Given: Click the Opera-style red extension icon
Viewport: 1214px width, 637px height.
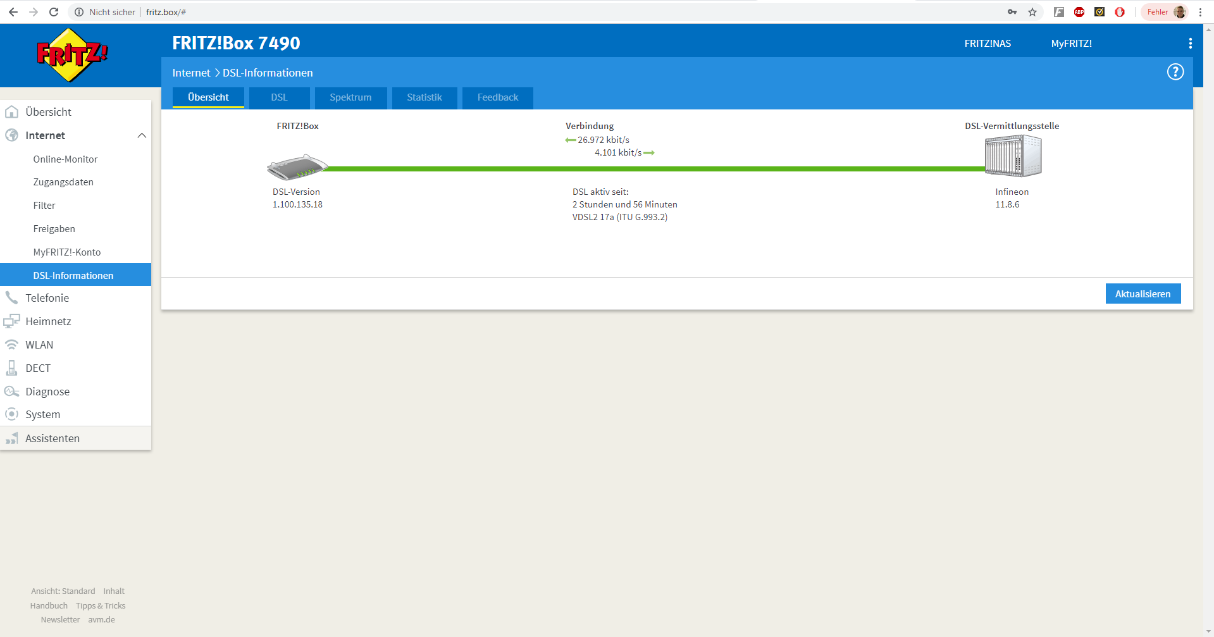Looking at the screenshot, I should pos(1120,12).
